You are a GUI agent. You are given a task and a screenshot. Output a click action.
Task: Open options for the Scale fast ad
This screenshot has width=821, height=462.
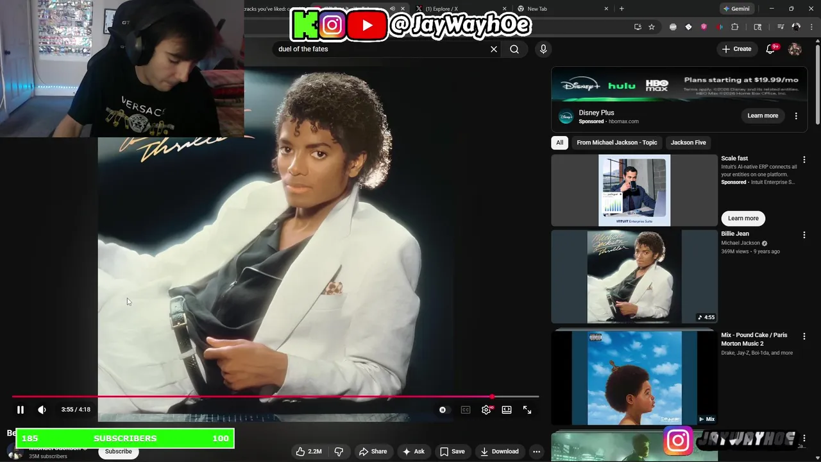click(804, 159)
